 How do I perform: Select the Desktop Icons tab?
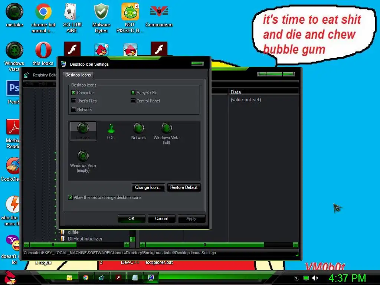point(78,75)
